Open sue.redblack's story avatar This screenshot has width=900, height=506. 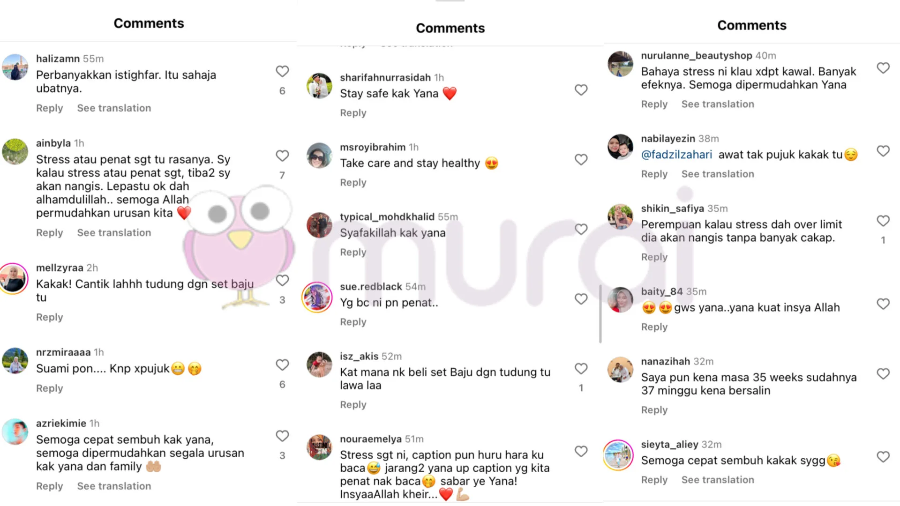coord(317,298)
